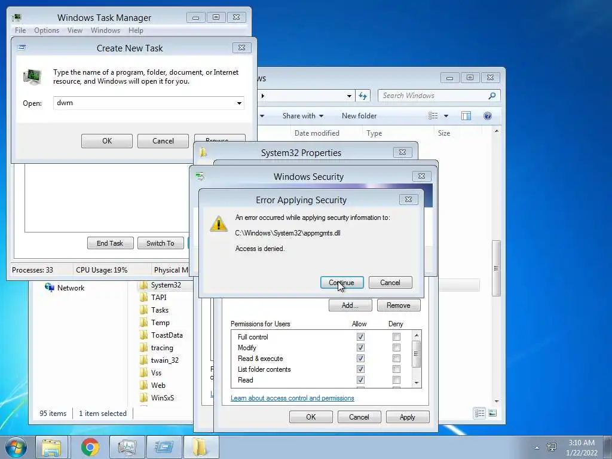Click OK in Create New Task dialog
The width and height of the screenshot is (612, 459).
[x=107, y=141]
